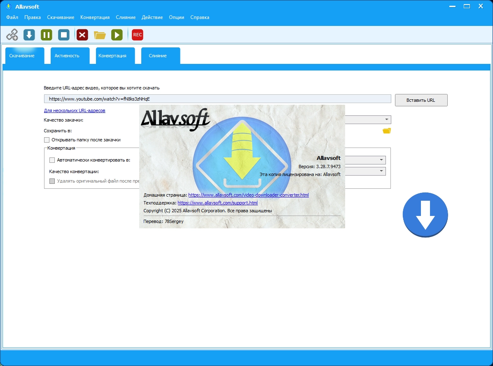
Task: Open the multiple URLs link
Action: (x=75, y=110)
